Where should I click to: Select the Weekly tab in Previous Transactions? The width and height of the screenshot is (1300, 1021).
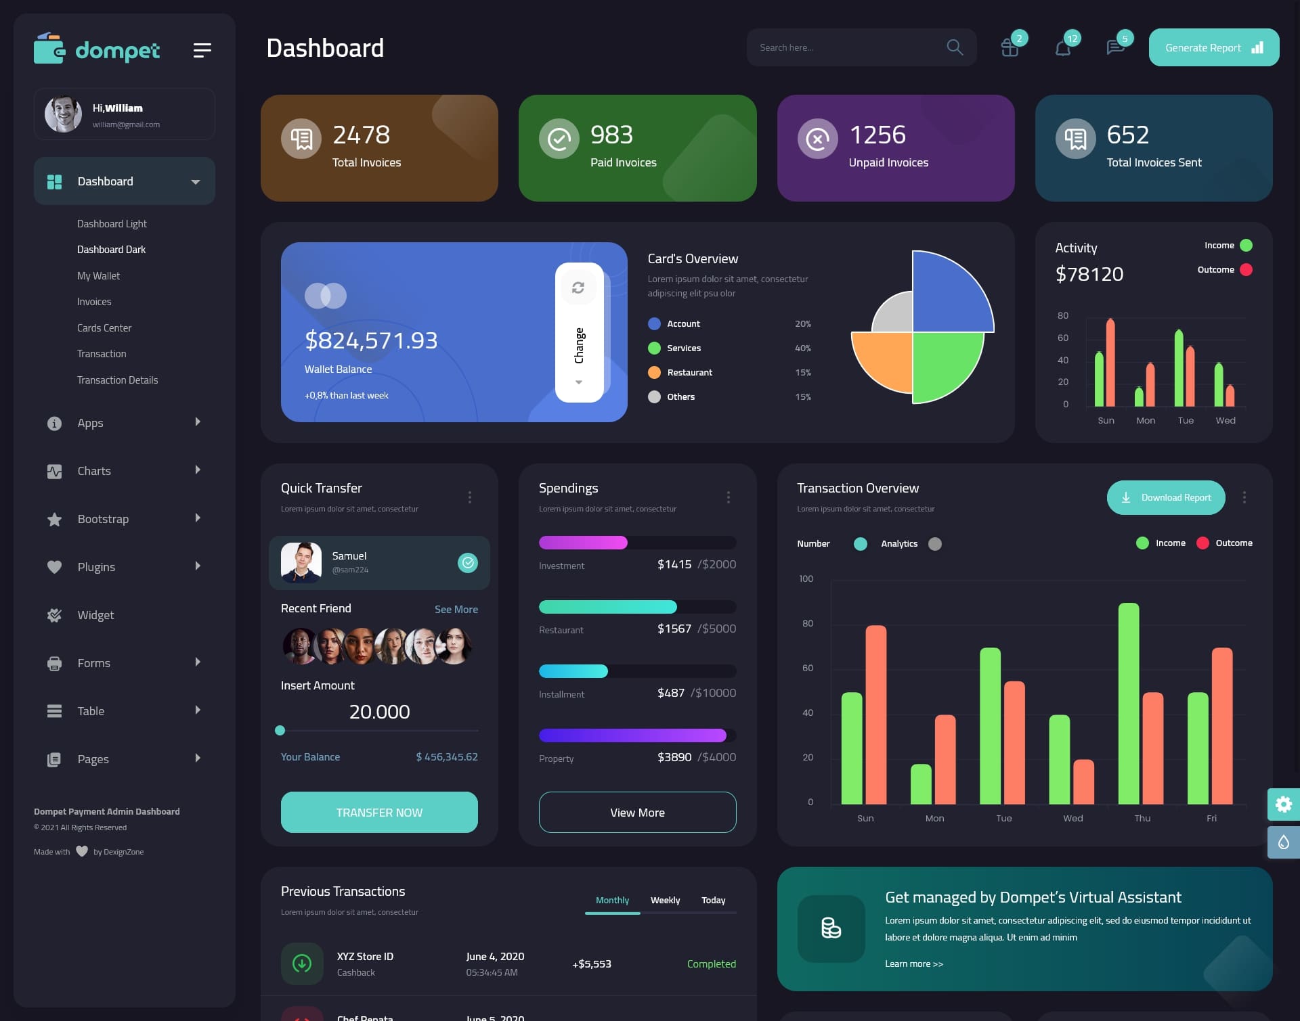(x=665, y=900)
